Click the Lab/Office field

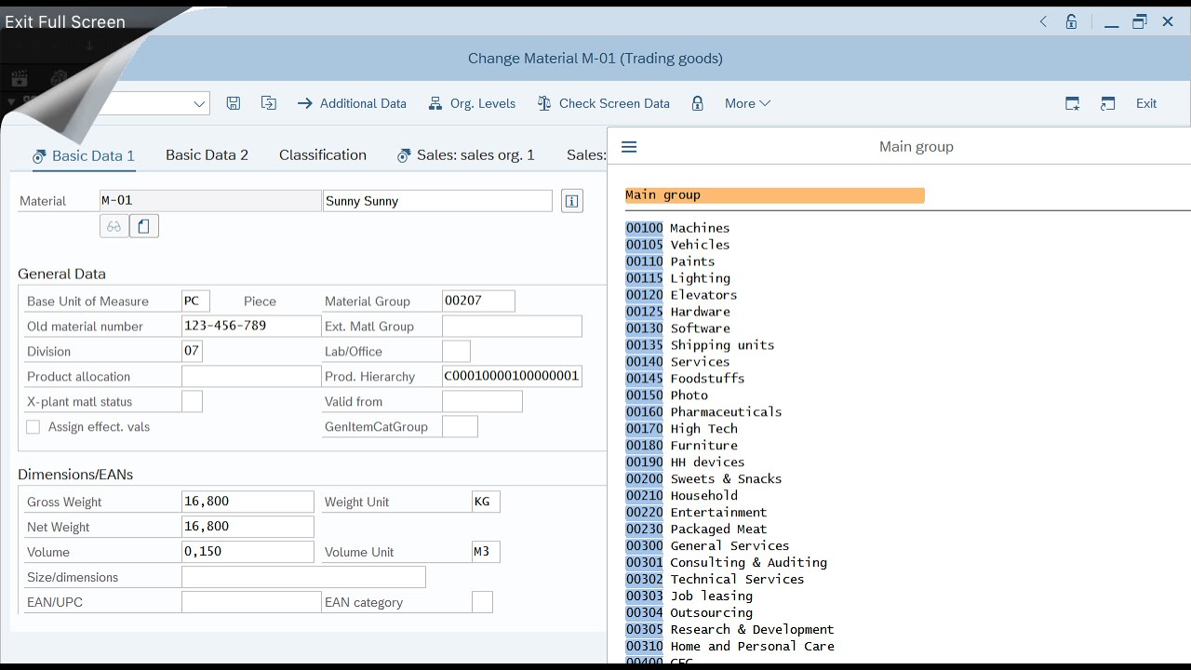click(x=456, y=351)
